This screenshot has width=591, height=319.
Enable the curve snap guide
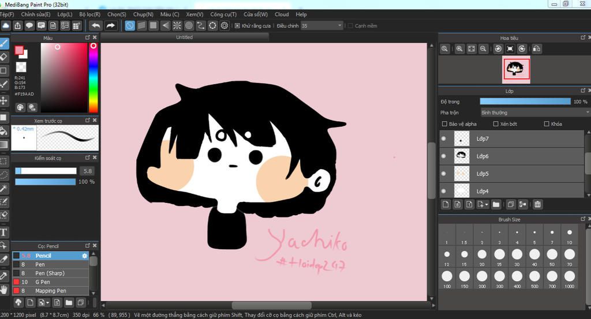coord(200,25)
